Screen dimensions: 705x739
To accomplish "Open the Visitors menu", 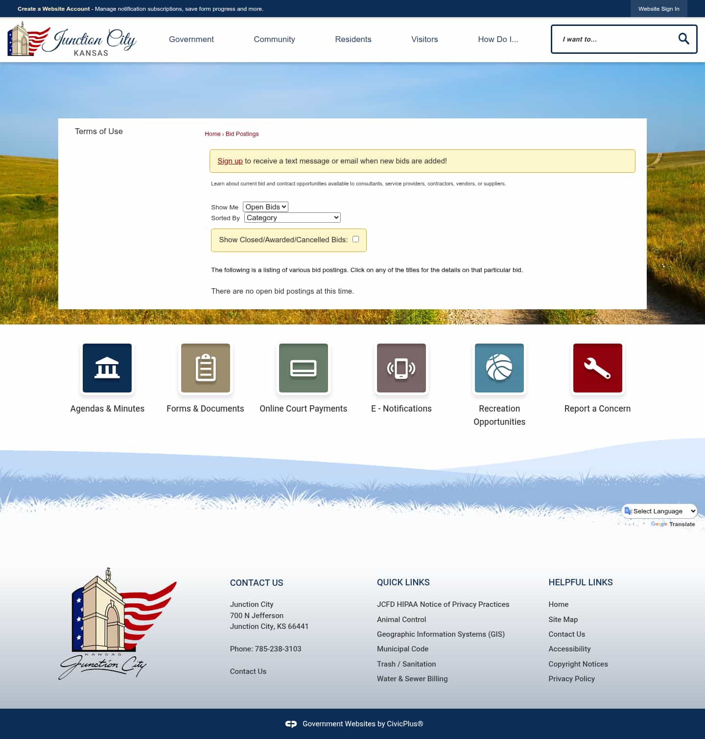I will pyautogui.click(x=424, y=39).
